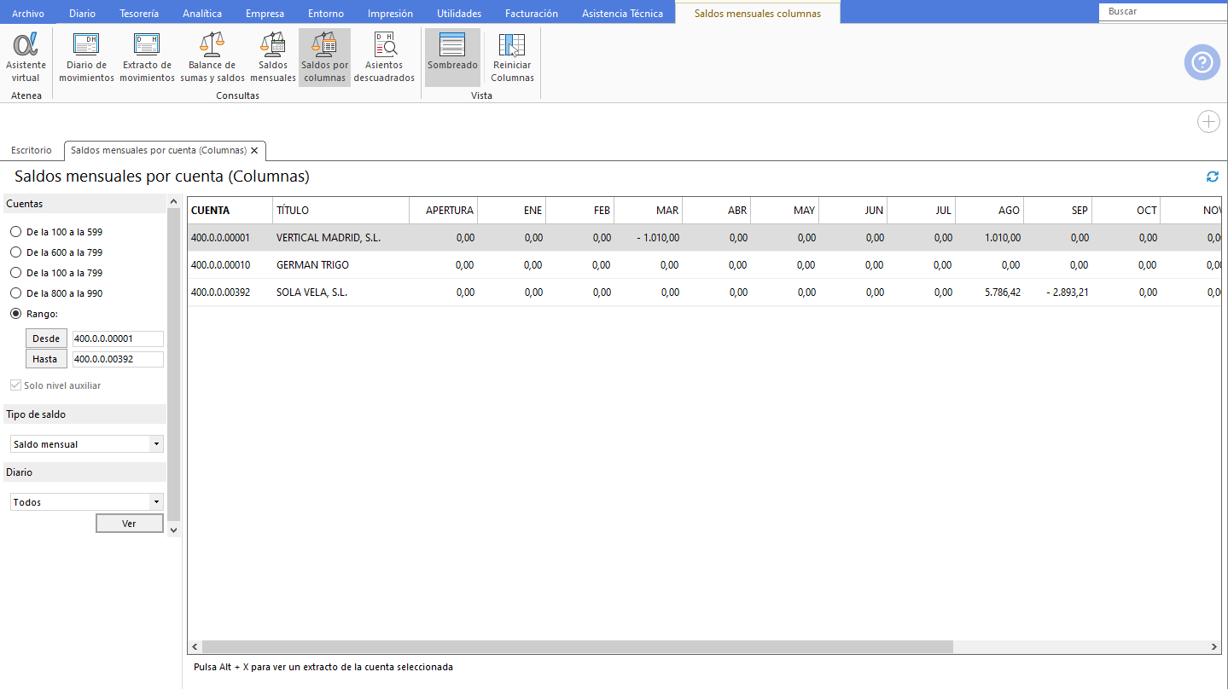This screenshot has width=1228, height=689.
Task: Click Desde account input field
Action: (118, 339)
